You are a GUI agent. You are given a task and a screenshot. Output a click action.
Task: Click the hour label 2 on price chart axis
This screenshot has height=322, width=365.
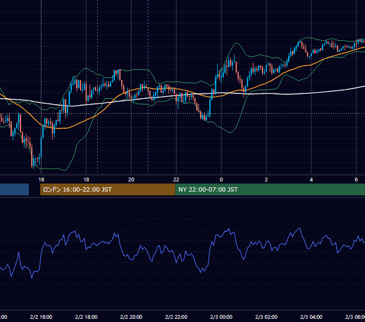pos(266,180)
